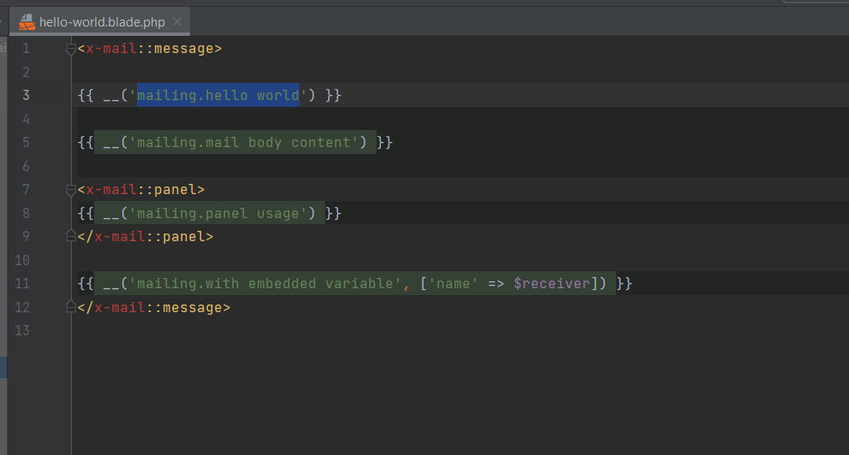Click the closing </x-mail::panel> tag
The image size is (849, 455).
[x=145, y=236]
